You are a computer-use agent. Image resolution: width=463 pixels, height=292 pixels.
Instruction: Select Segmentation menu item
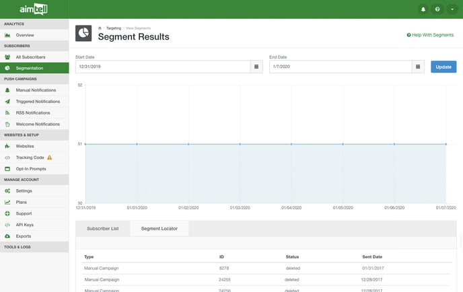pos(34,68)
